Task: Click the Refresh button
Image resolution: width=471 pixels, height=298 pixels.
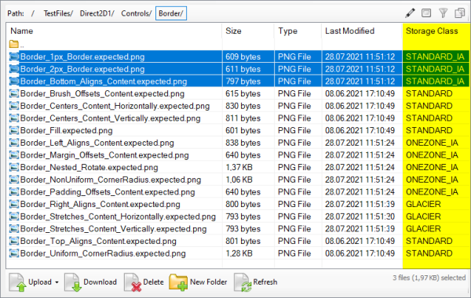Action: point(256,282)
